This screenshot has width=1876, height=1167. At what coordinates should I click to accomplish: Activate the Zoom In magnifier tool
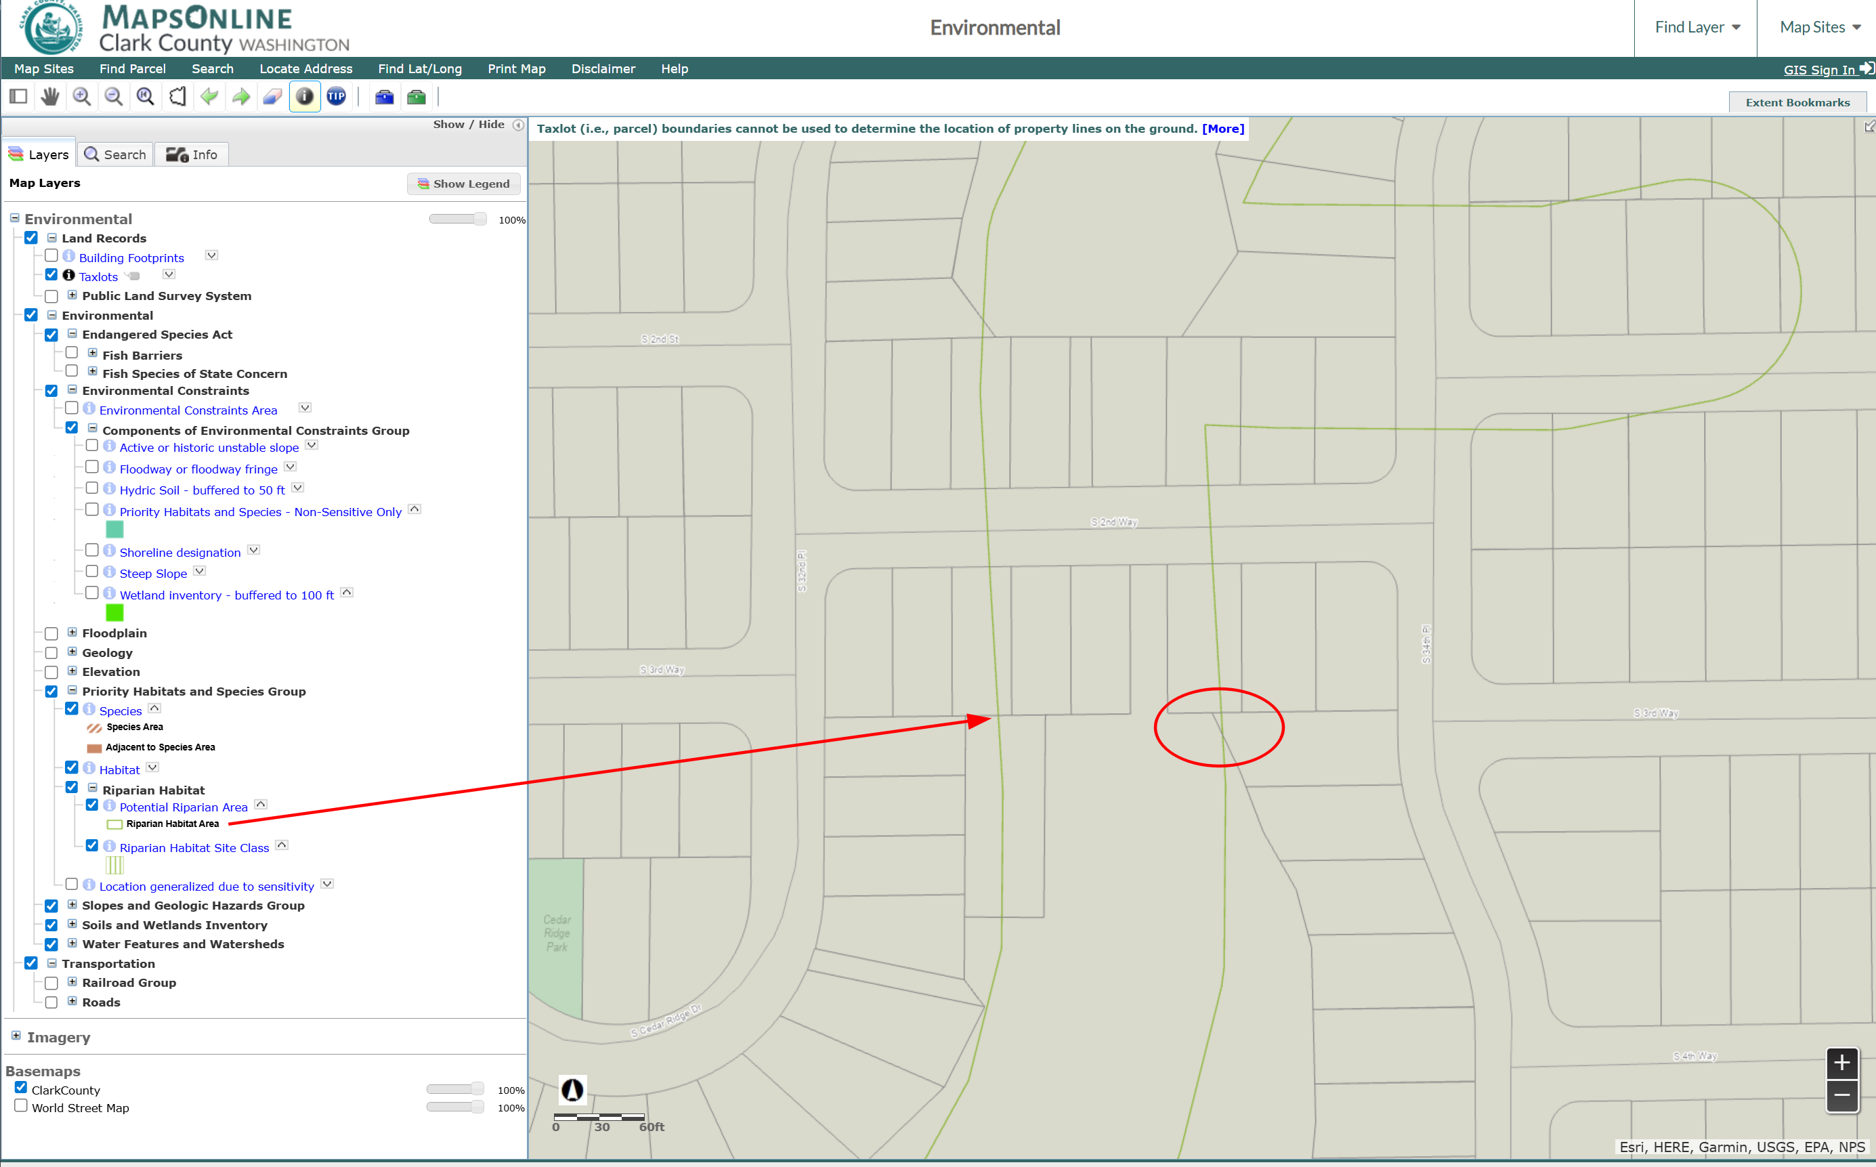[x=82, y=96]
